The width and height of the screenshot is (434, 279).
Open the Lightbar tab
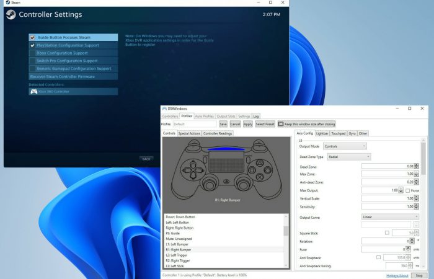coord(322,133)
